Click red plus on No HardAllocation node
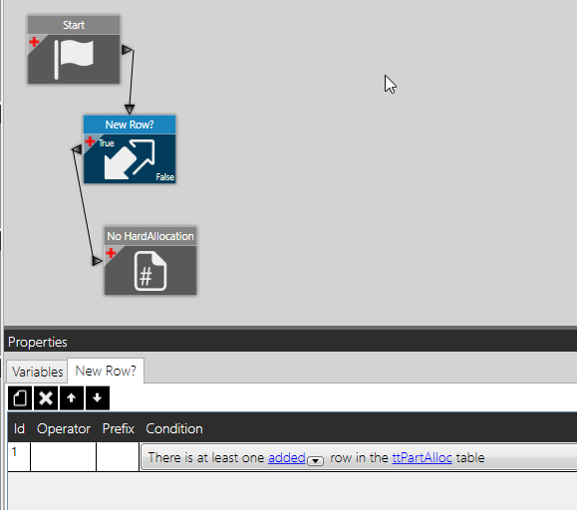577x510 pixels. [x=111, y=253]
